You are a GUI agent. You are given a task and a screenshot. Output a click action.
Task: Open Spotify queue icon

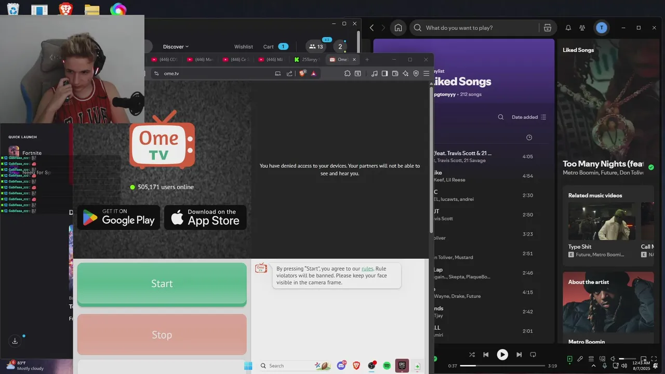coord(591,359)
